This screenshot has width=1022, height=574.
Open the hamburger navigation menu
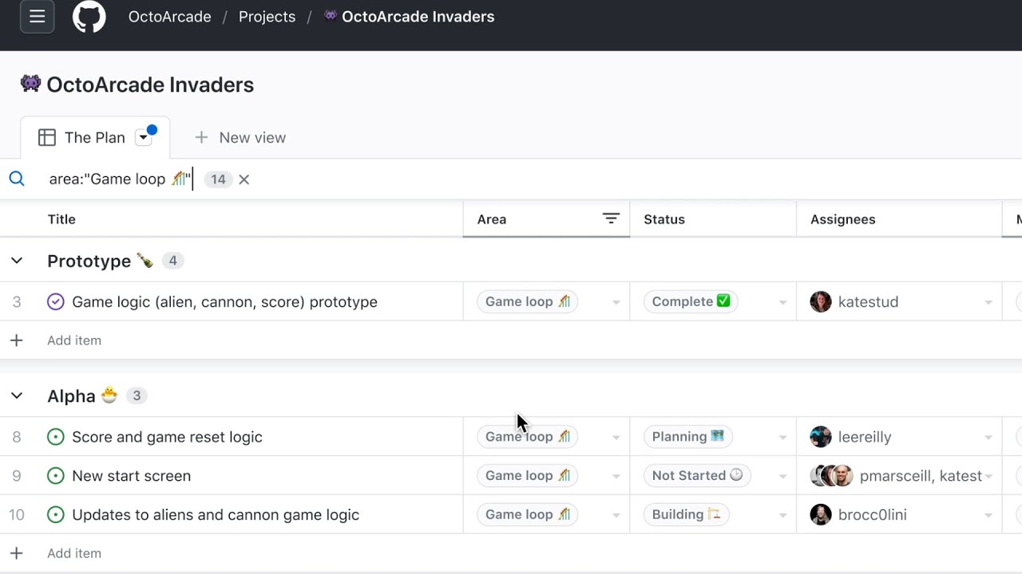click(x=37, y=17)
